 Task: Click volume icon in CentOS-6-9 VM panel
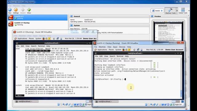click(x=54, y=39)
